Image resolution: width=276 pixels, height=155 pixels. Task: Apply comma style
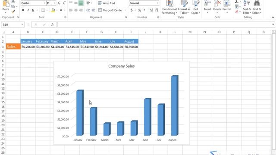[x=144, y=10]
